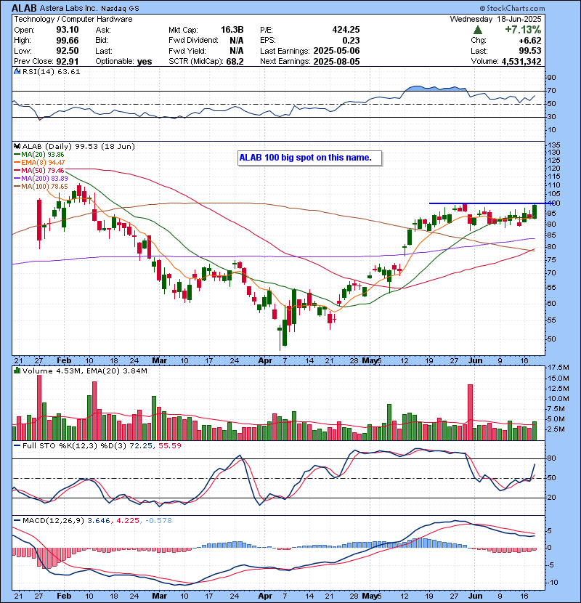Screen dimensions: 581x603
Task: Click the Open value 93.10
Action: click(x=68, y=30)
